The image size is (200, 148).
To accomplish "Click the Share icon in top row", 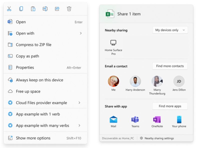I will [57, 9].
